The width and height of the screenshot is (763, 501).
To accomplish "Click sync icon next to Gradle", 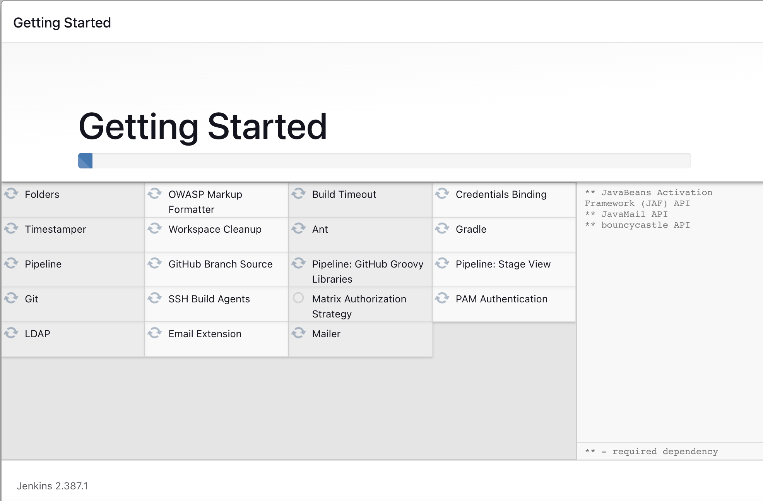I will click(442, 228).
